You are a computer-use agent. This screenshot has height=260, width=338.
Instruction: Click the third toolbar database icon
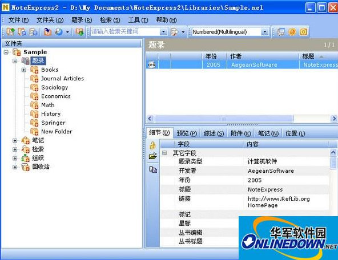pyautogui.click(x=33, y=31)
